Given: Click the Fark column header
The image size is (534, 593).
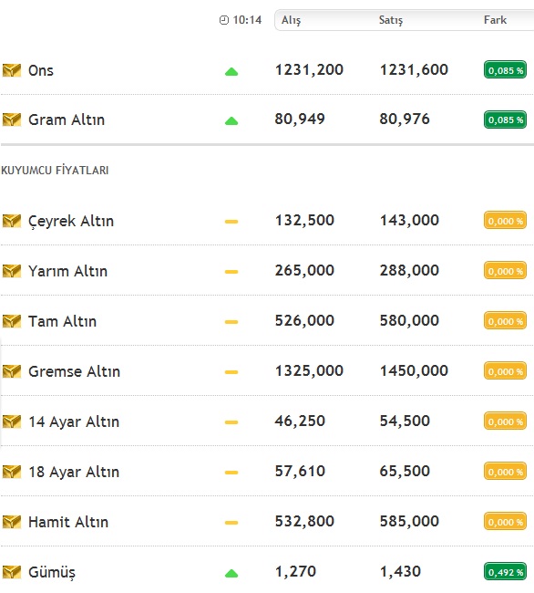Looking at the screenshot, I should pos(495,20).
